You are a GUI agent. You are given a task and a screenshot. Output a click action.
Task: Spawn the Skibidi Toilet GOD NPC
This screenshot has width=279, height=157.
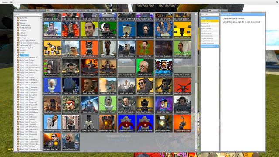click(89, 30)
